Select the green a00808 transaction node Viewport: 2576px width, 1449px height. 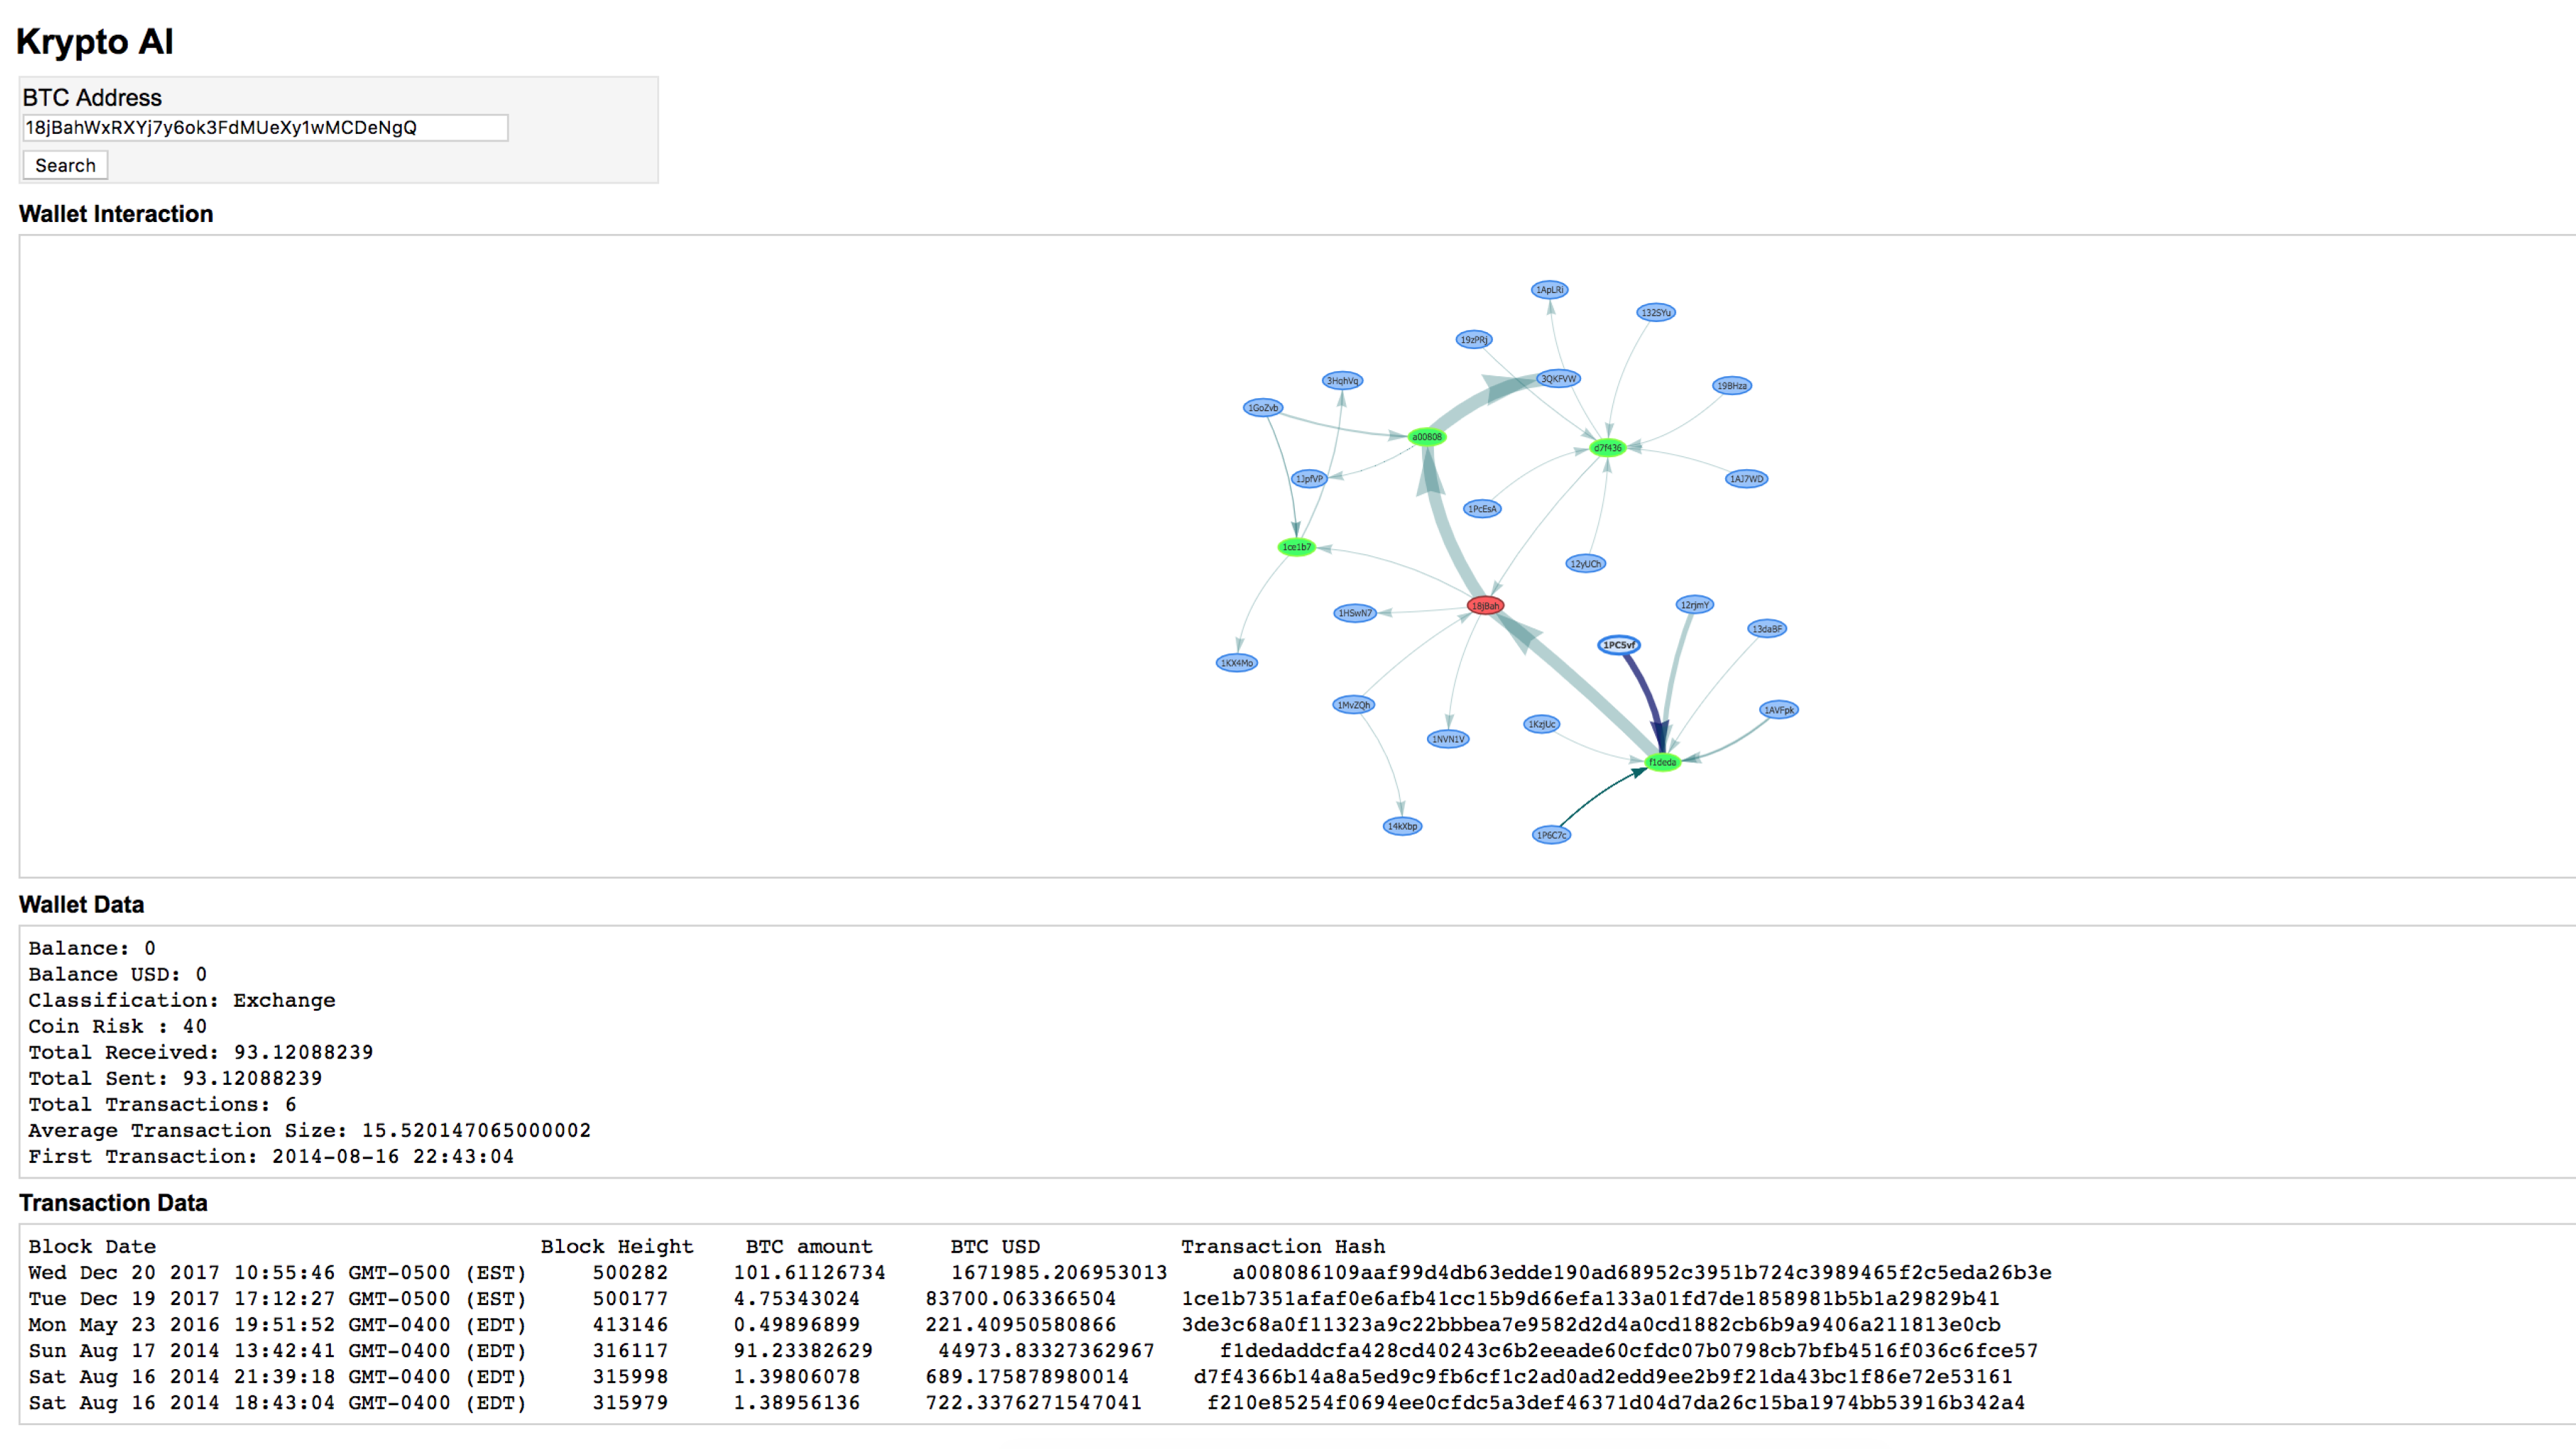click(1426, 436)
